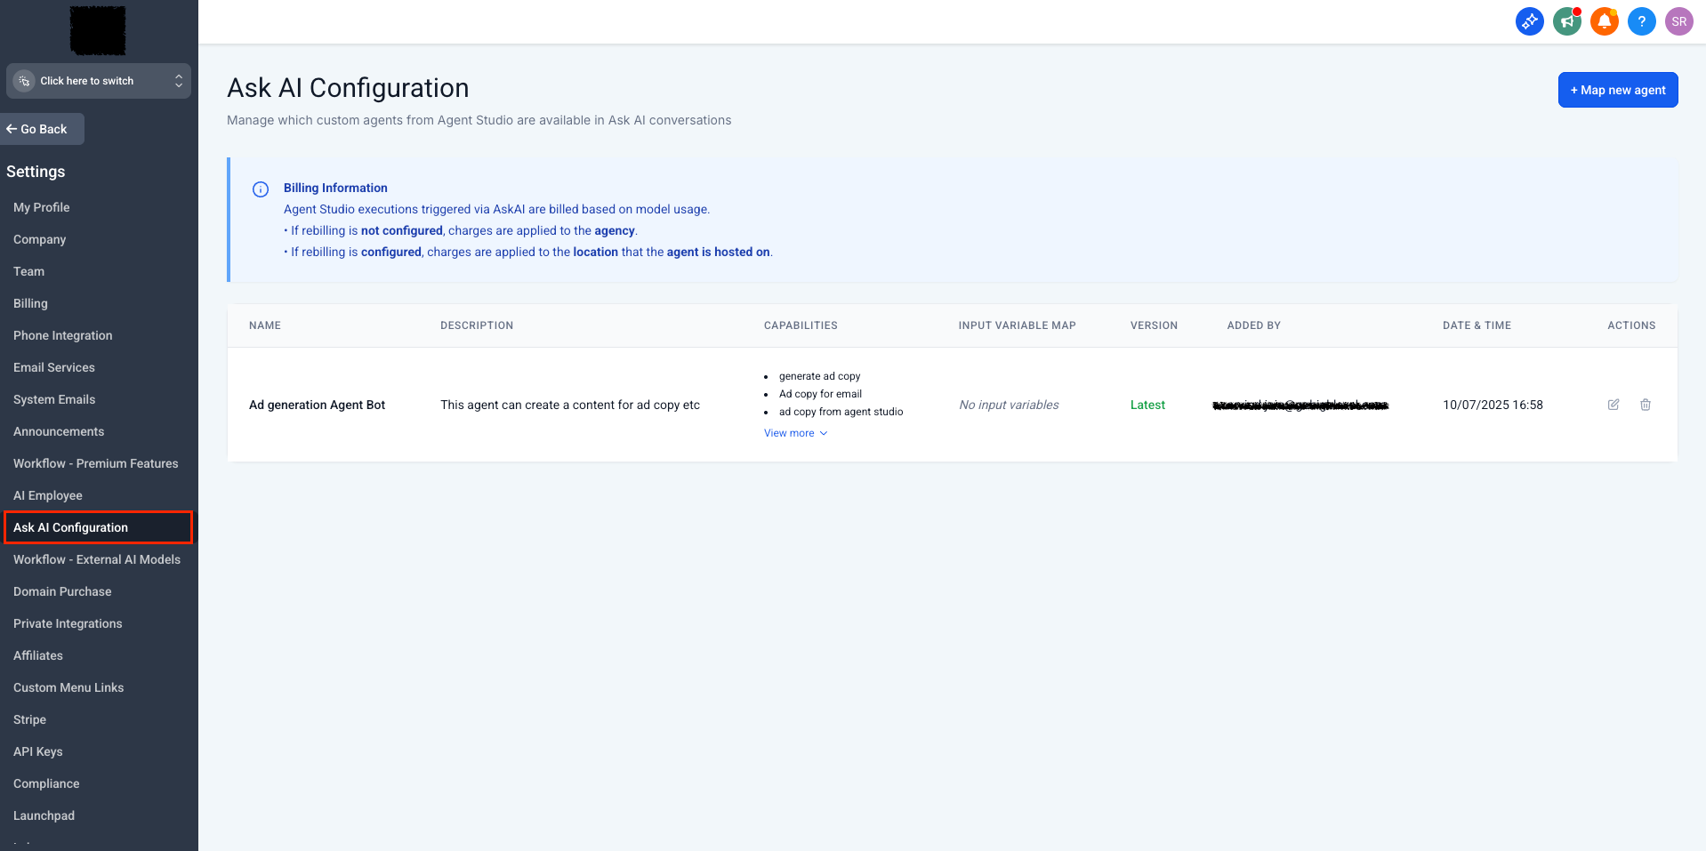Open Launchpad in the sidebar
Screen dimensions: 1706x851
pyautogui.click(x=44, y=815)
